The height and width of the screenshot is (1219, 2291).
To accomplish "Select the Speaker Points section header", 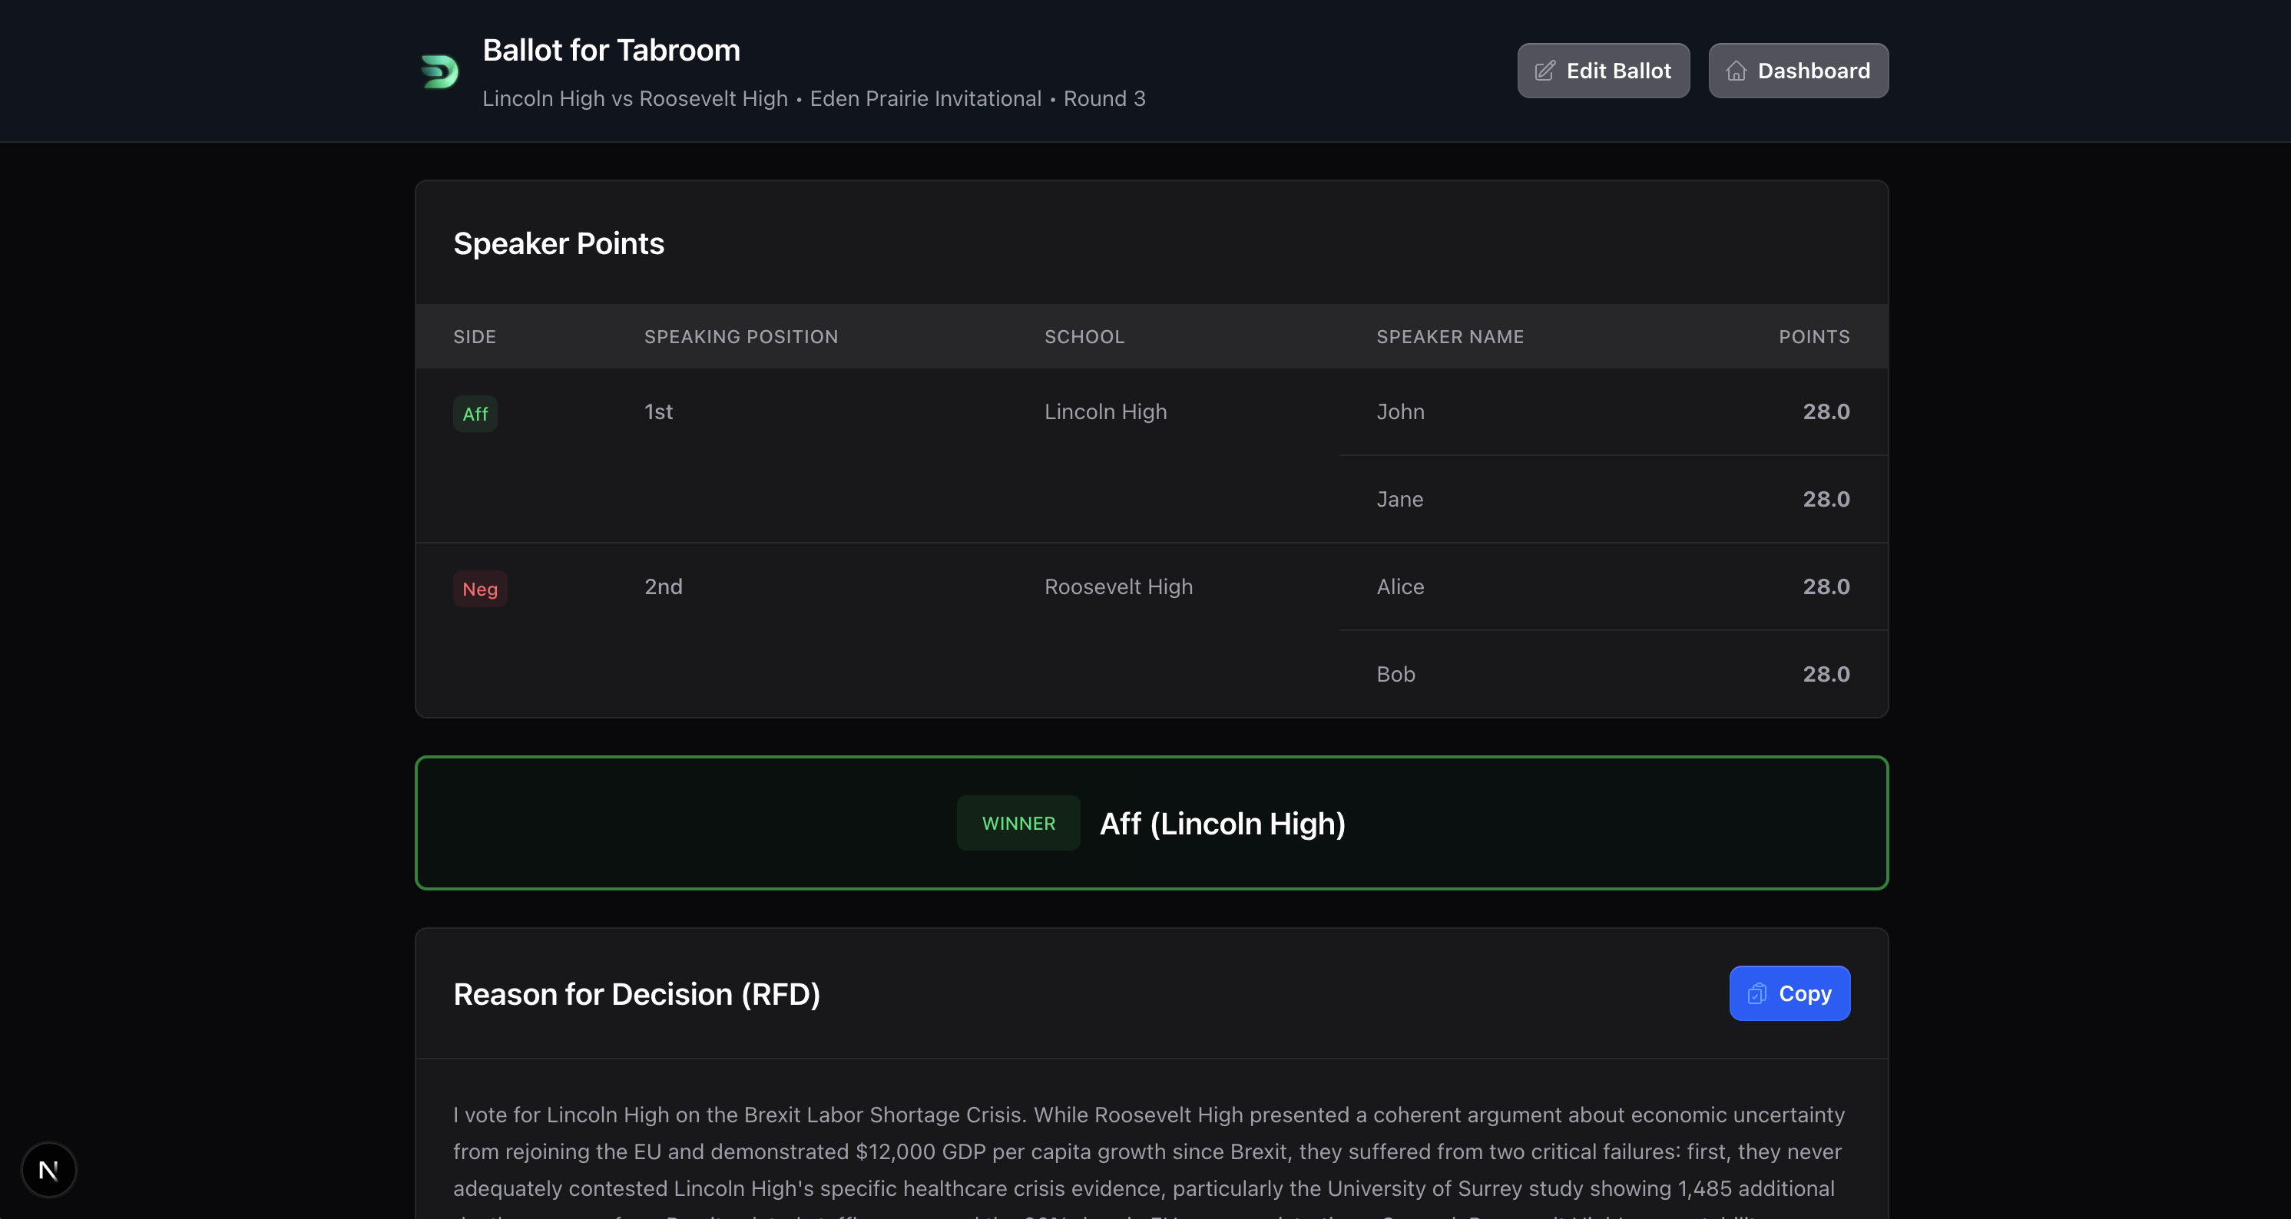I will (558, 243).
